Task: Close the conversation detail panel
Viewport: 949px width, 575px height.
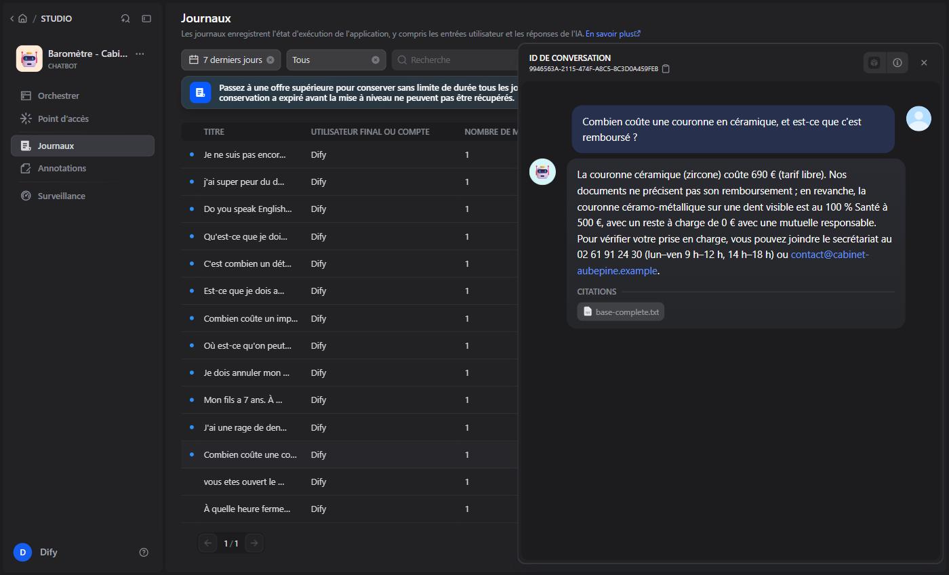Action: click(924, 62)
